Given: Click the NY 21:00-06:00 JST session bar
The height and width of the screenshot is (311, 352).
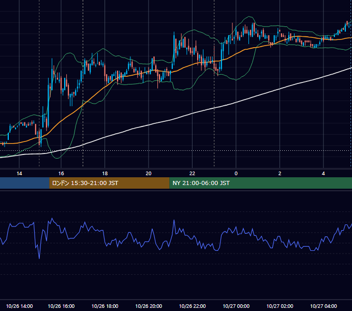Looking at the screenshot, I should point(260,183).
